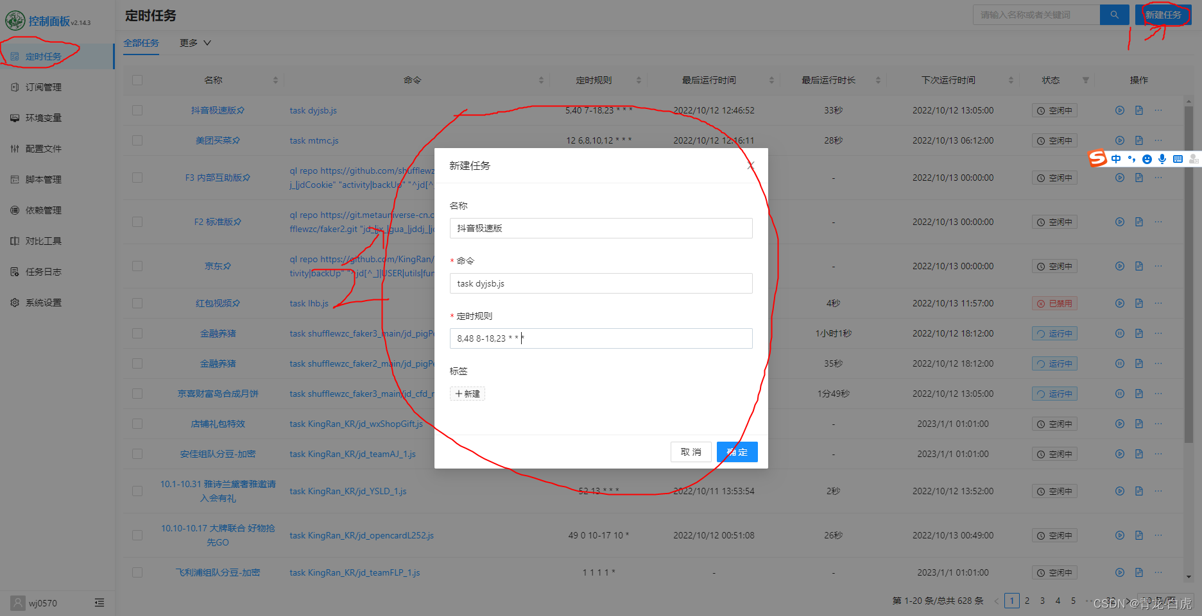
Task: Check the 美团买菜 row checkbox
Action: (137, 140)
